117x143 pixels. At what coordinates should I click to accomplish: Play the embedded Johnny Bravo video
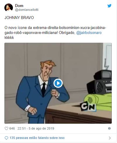click(58, 83)
